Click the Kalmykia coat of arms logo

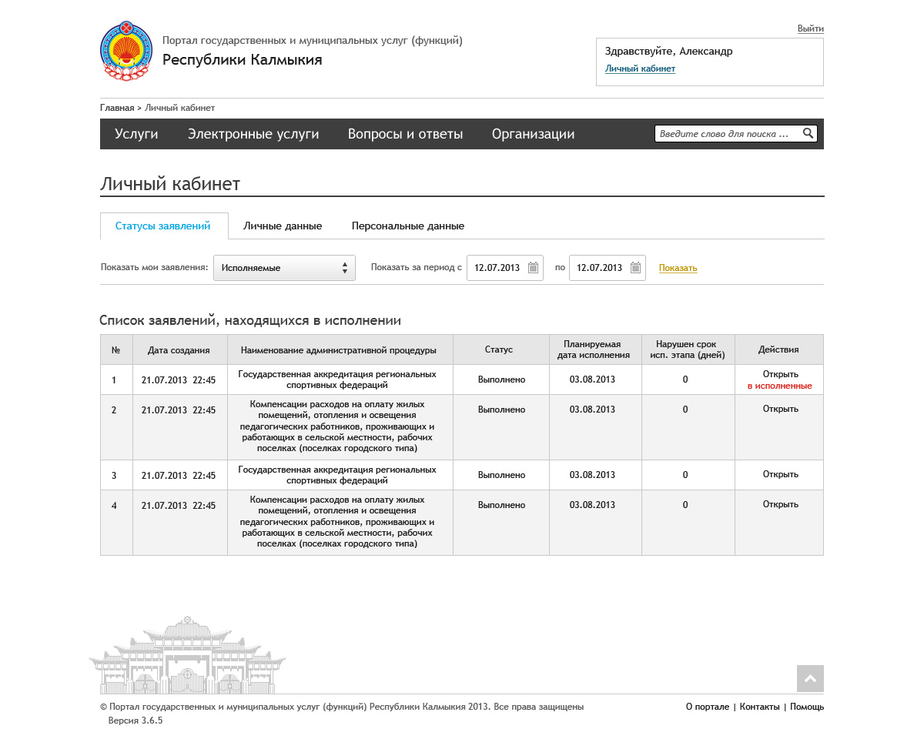click(126, 51)
